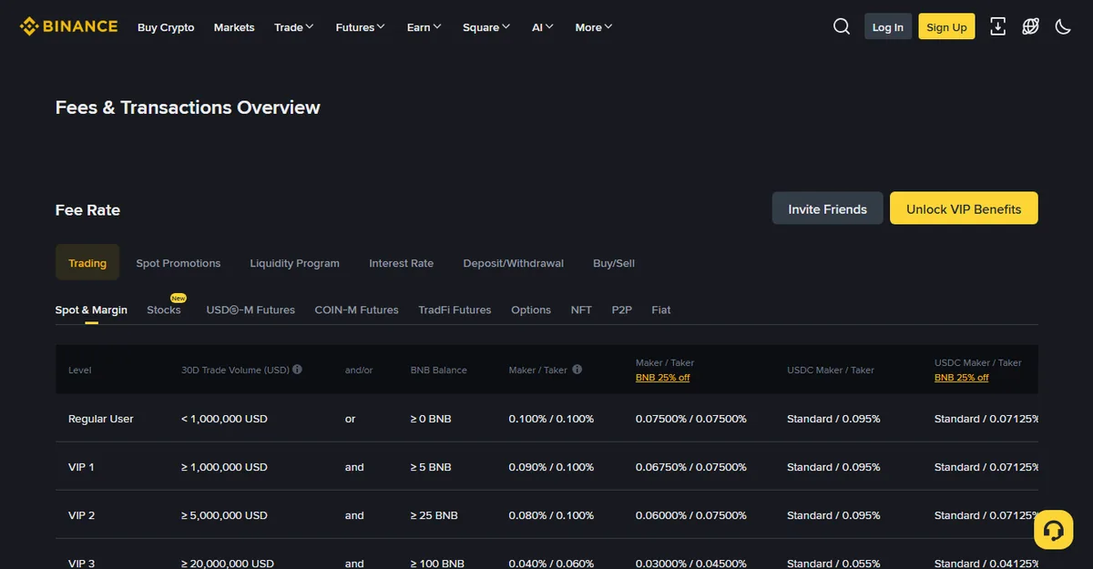This screenshot has height=569, width=1093.
Task: Click the Log In button
Action: (x=888, y=26)
